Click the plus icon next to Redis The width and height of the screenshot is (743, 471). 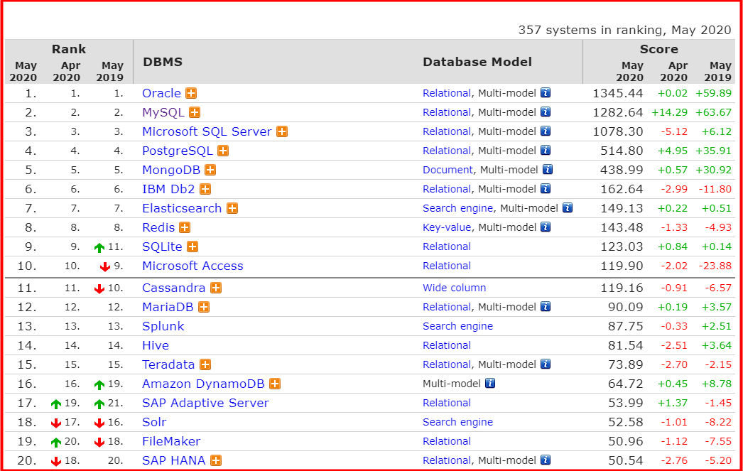pyautogui.click(x=185, y=227)
